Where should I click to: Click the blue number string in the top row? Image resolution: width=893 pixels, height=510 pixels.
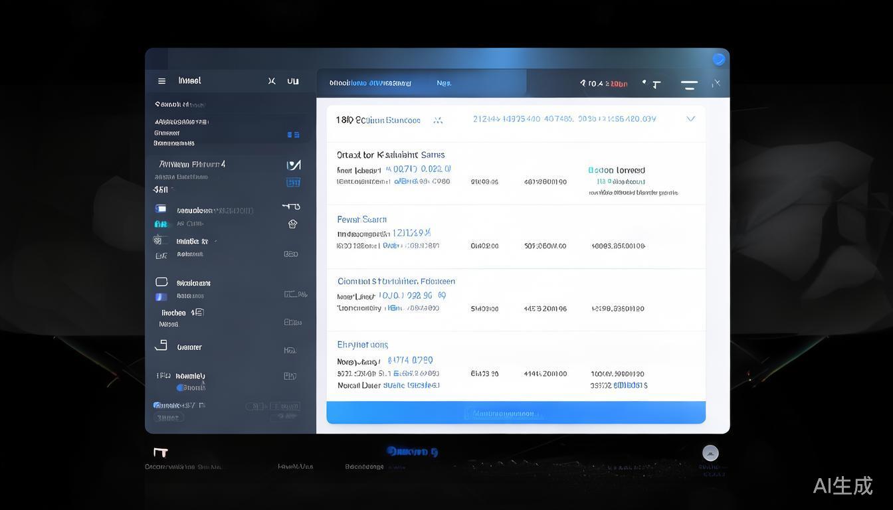pyautogui.click(x=564, y=119)
